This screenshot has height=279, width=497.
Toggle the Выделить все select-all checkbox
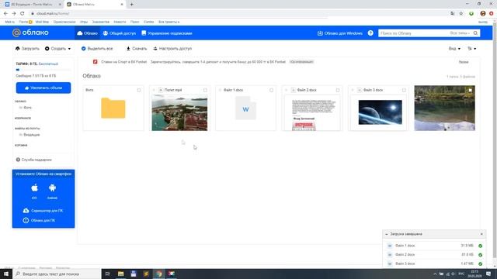tap(83, 48)
